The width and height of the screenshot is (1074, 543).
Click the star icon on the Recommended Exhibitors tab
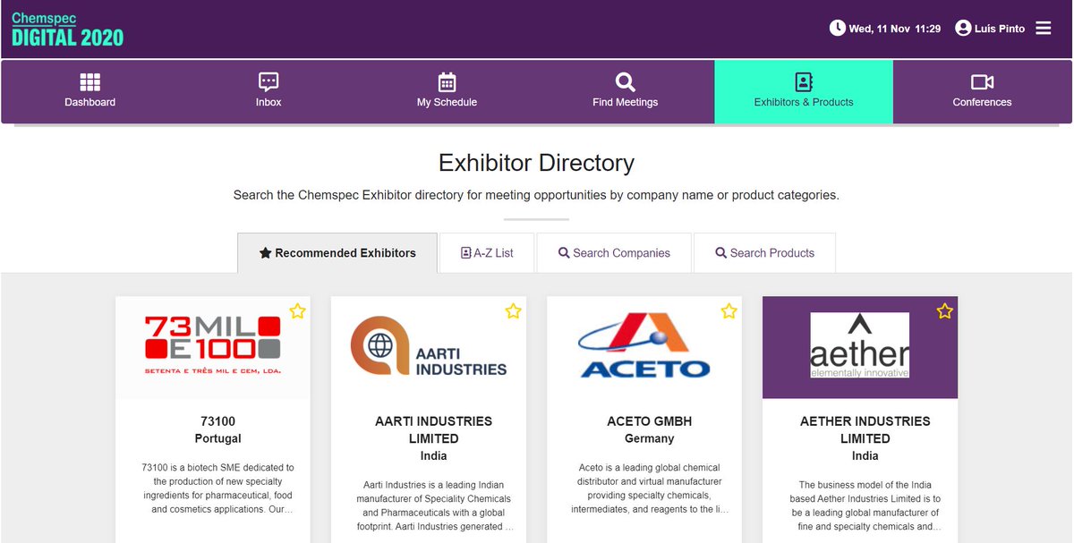265,253
